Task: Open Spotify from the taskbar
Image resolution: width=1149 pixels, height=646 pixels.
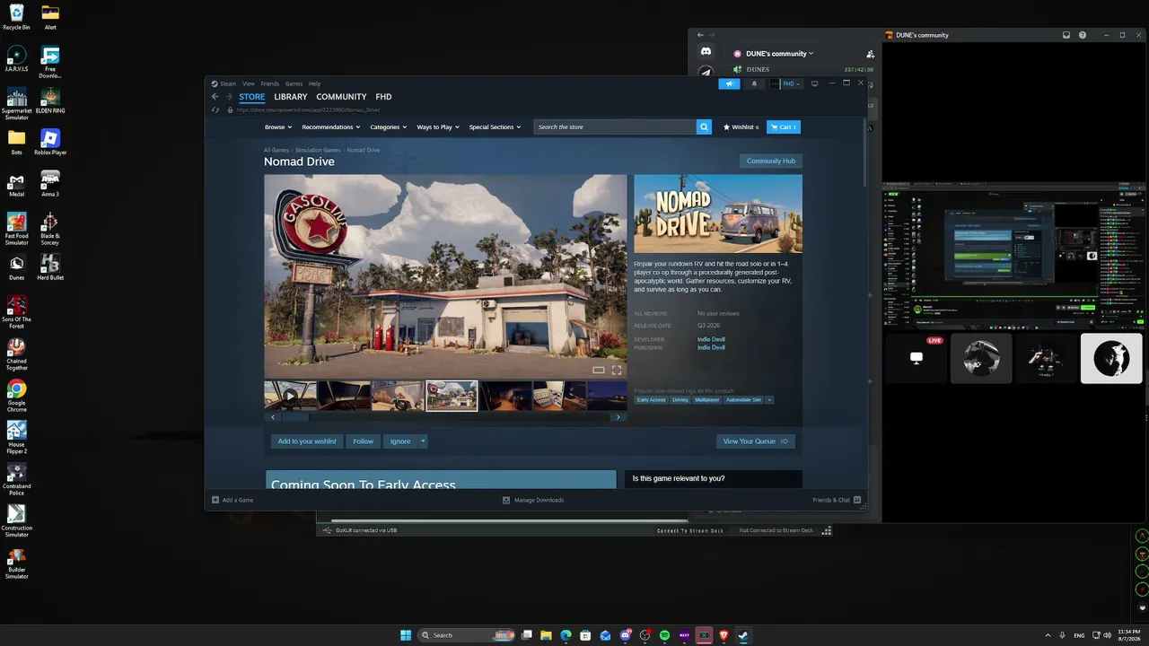Action: coord(665,635)
